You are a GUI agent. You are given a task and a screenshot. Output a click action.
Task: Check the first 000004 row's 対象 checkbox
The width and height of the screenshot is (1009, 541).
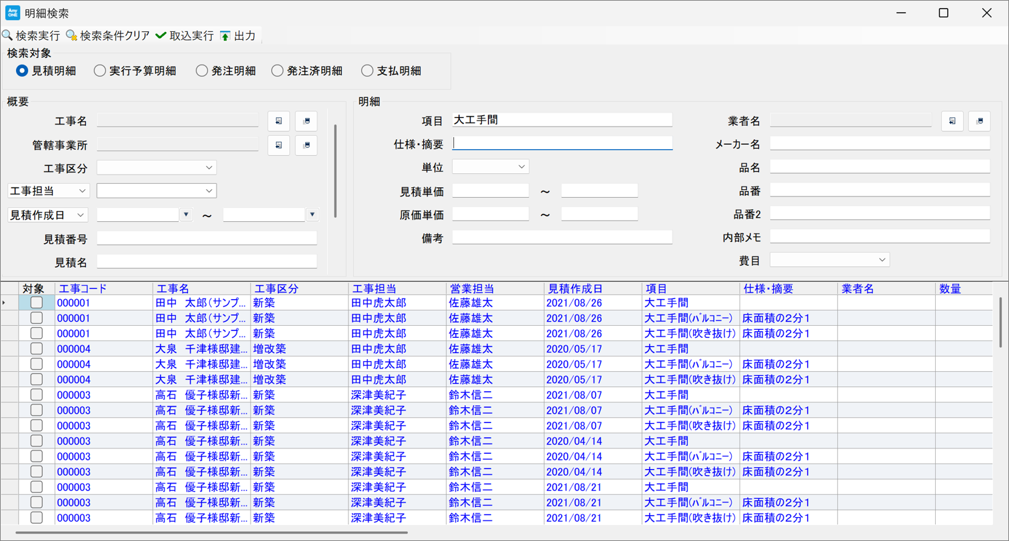pos(37,348)
